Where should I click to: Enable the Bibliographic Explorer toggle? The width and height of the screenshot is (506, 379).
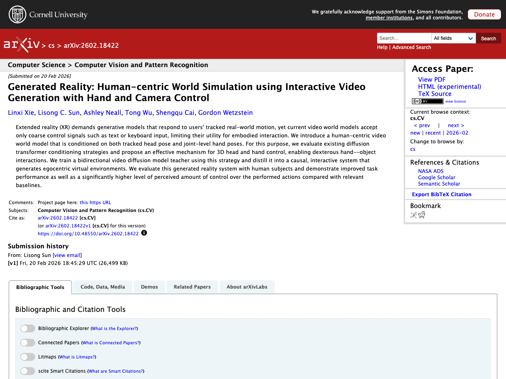click(x=28, y=328)
